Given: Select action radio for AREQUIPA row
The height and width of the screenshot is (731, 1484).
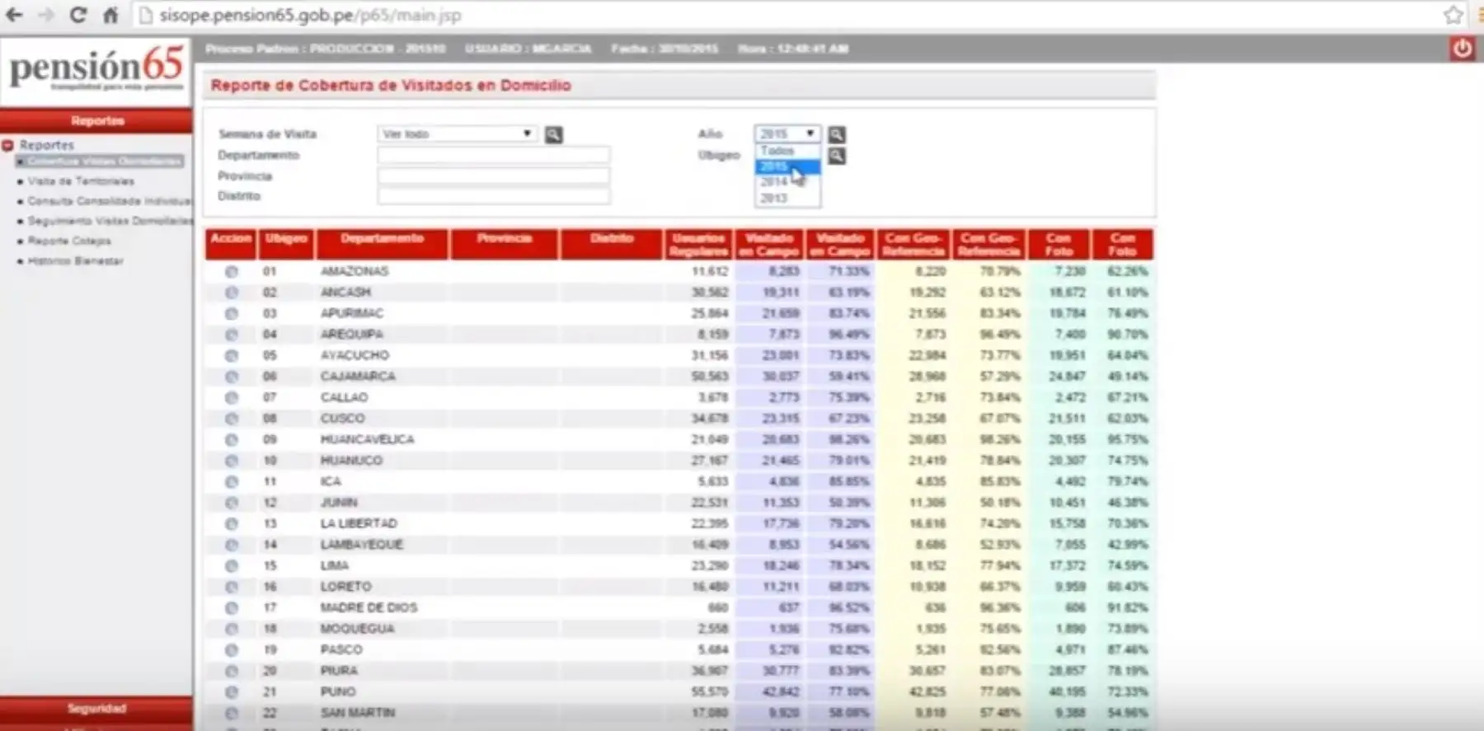Looking at the screenshot, I should pyautogui.click(x=231, y=335).
